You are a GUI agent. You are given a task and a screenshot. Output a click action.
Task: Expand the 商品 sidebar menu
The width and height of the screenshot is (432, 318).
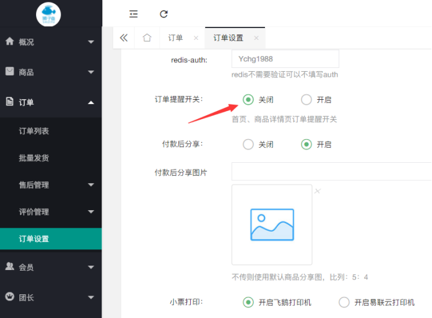[x=50, y=72]
